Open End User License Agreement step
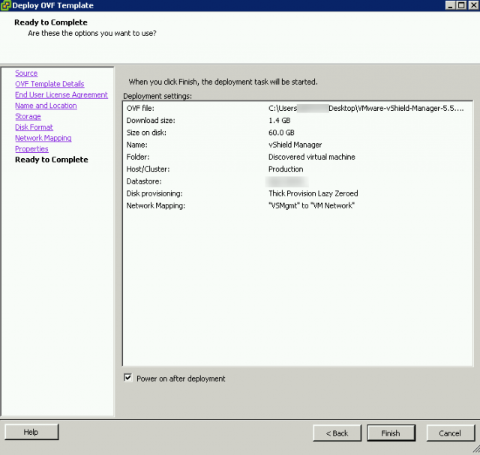 [61, 95]
